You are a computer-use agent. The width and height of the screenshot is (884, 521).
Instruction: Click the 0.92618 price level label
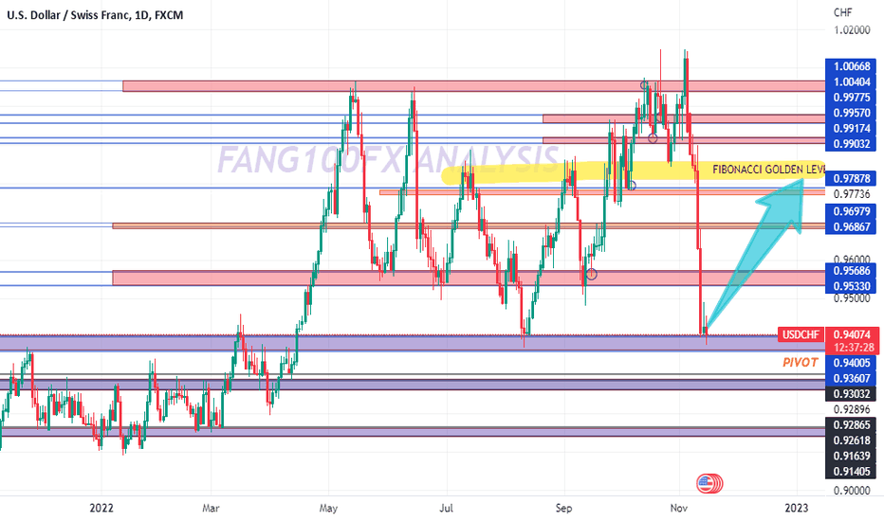tap(852, 440)
